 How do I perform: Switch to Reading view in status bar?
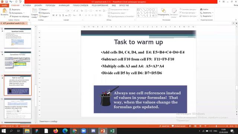click(200, 126)
